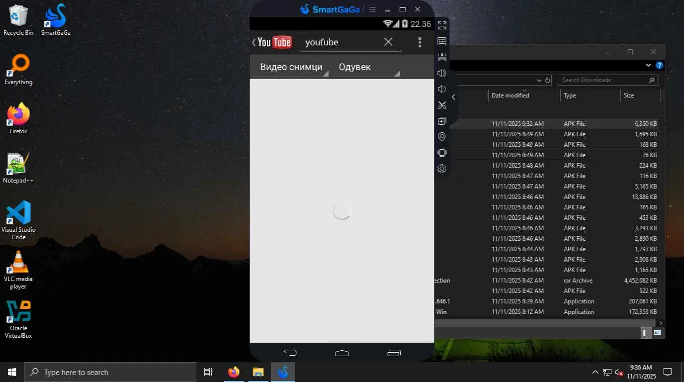
Task: Clear the YouTube search text
Action: (x=388, y=42)
